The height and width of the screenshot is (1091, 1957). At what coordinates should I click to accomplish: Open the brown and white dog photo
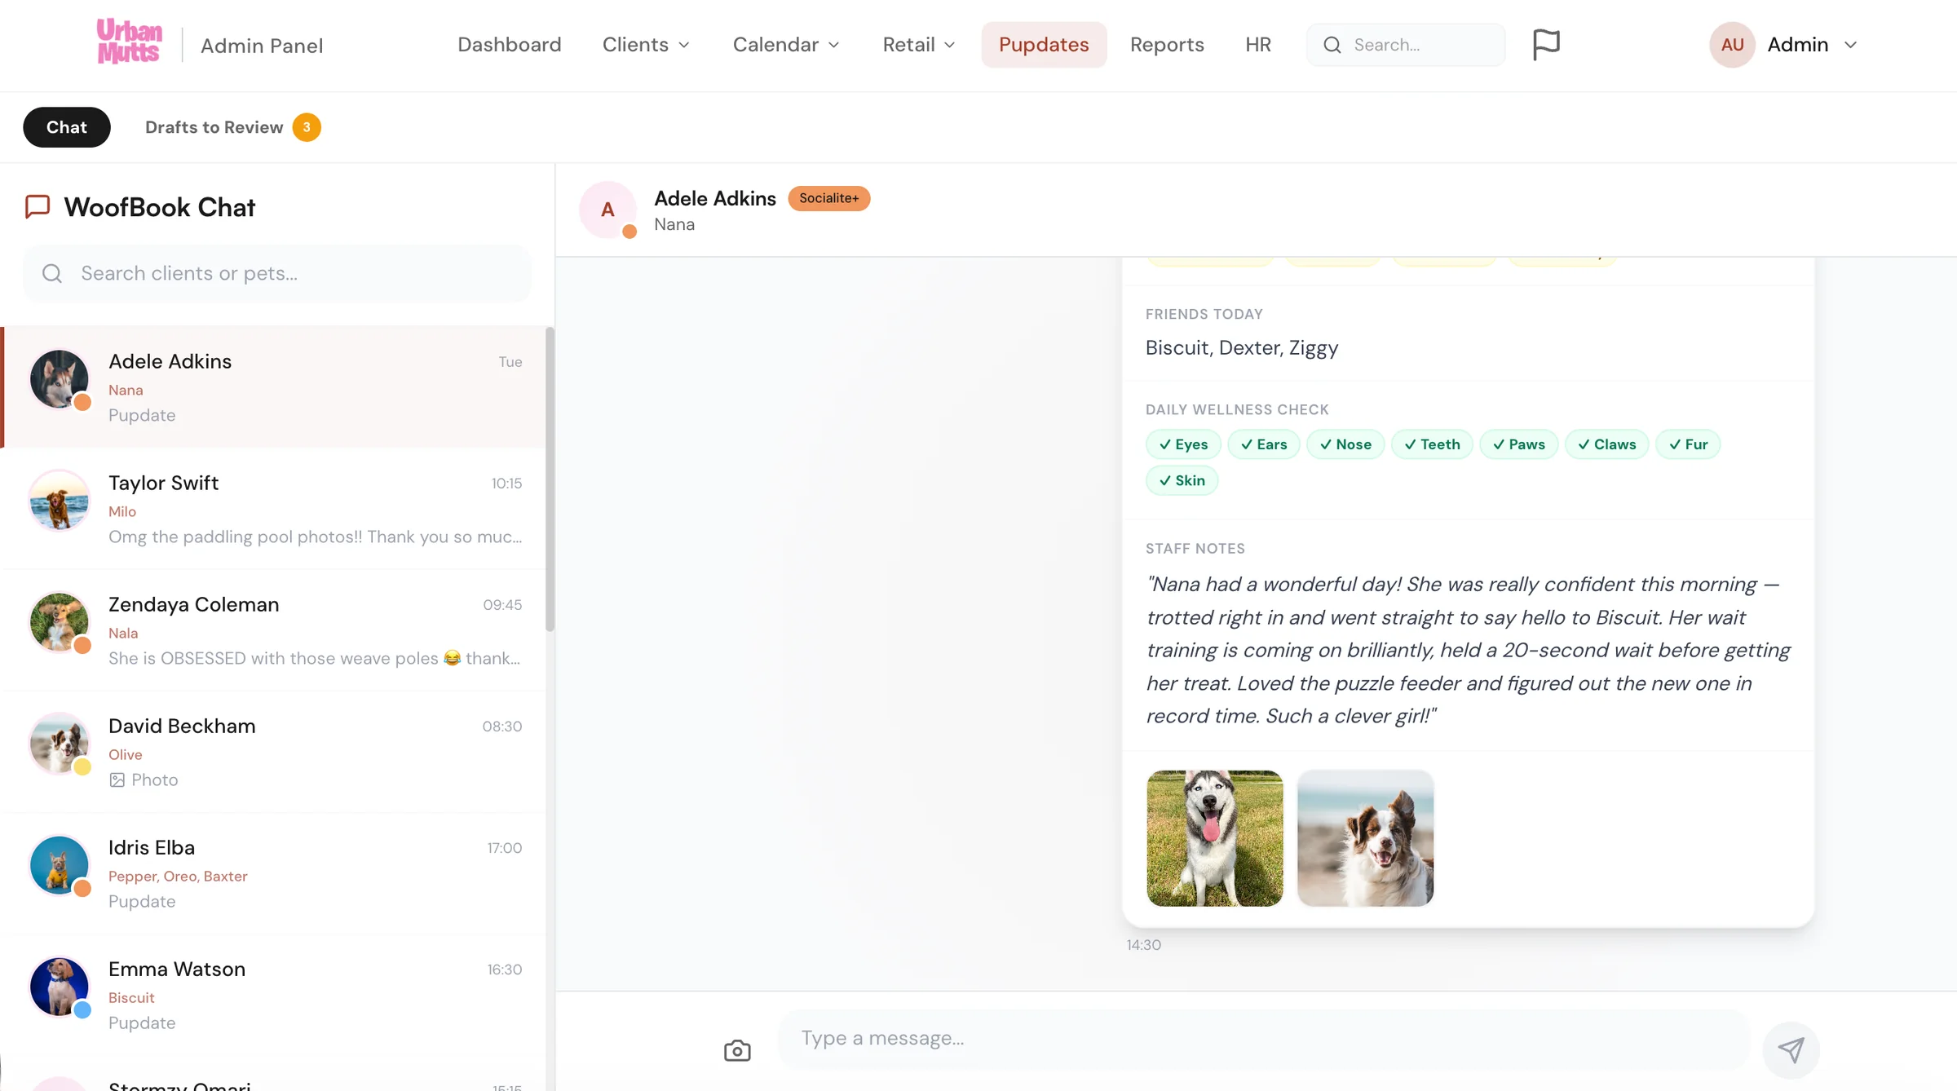tap(1365, 838)
